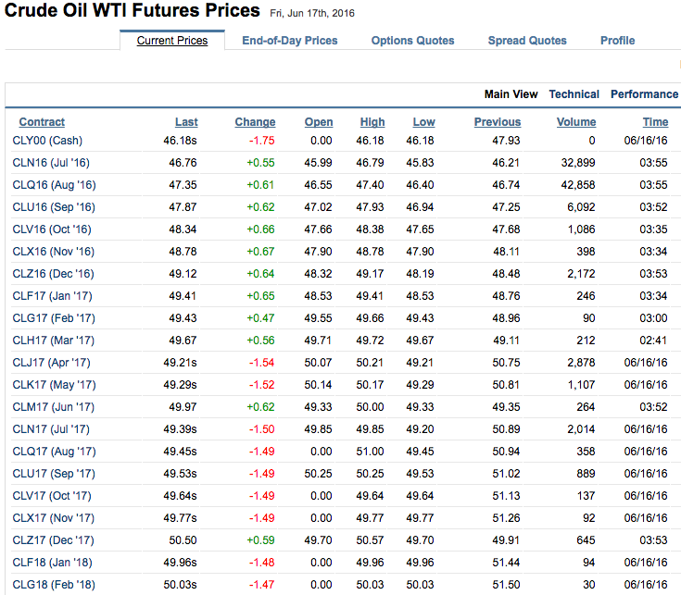This screenshot has width=681, height=595.
Task: Show the Performance view
Action: pos(644,94)
